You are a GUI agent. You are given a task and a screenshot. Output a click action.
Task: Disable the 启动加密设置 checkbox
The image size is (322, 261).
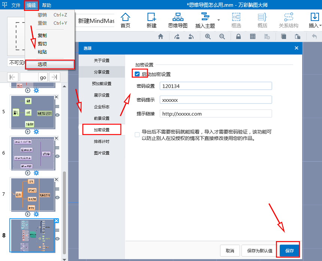tap(138, 73)
